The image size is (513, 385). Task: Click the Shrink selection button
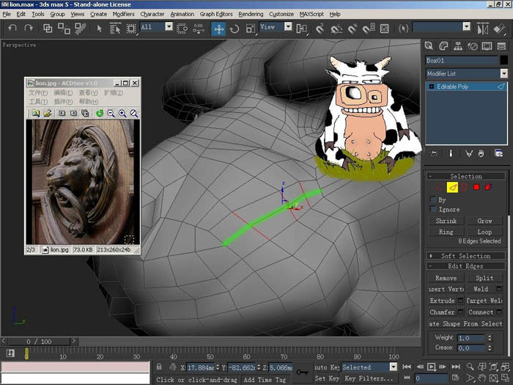[x=446, y=221]
